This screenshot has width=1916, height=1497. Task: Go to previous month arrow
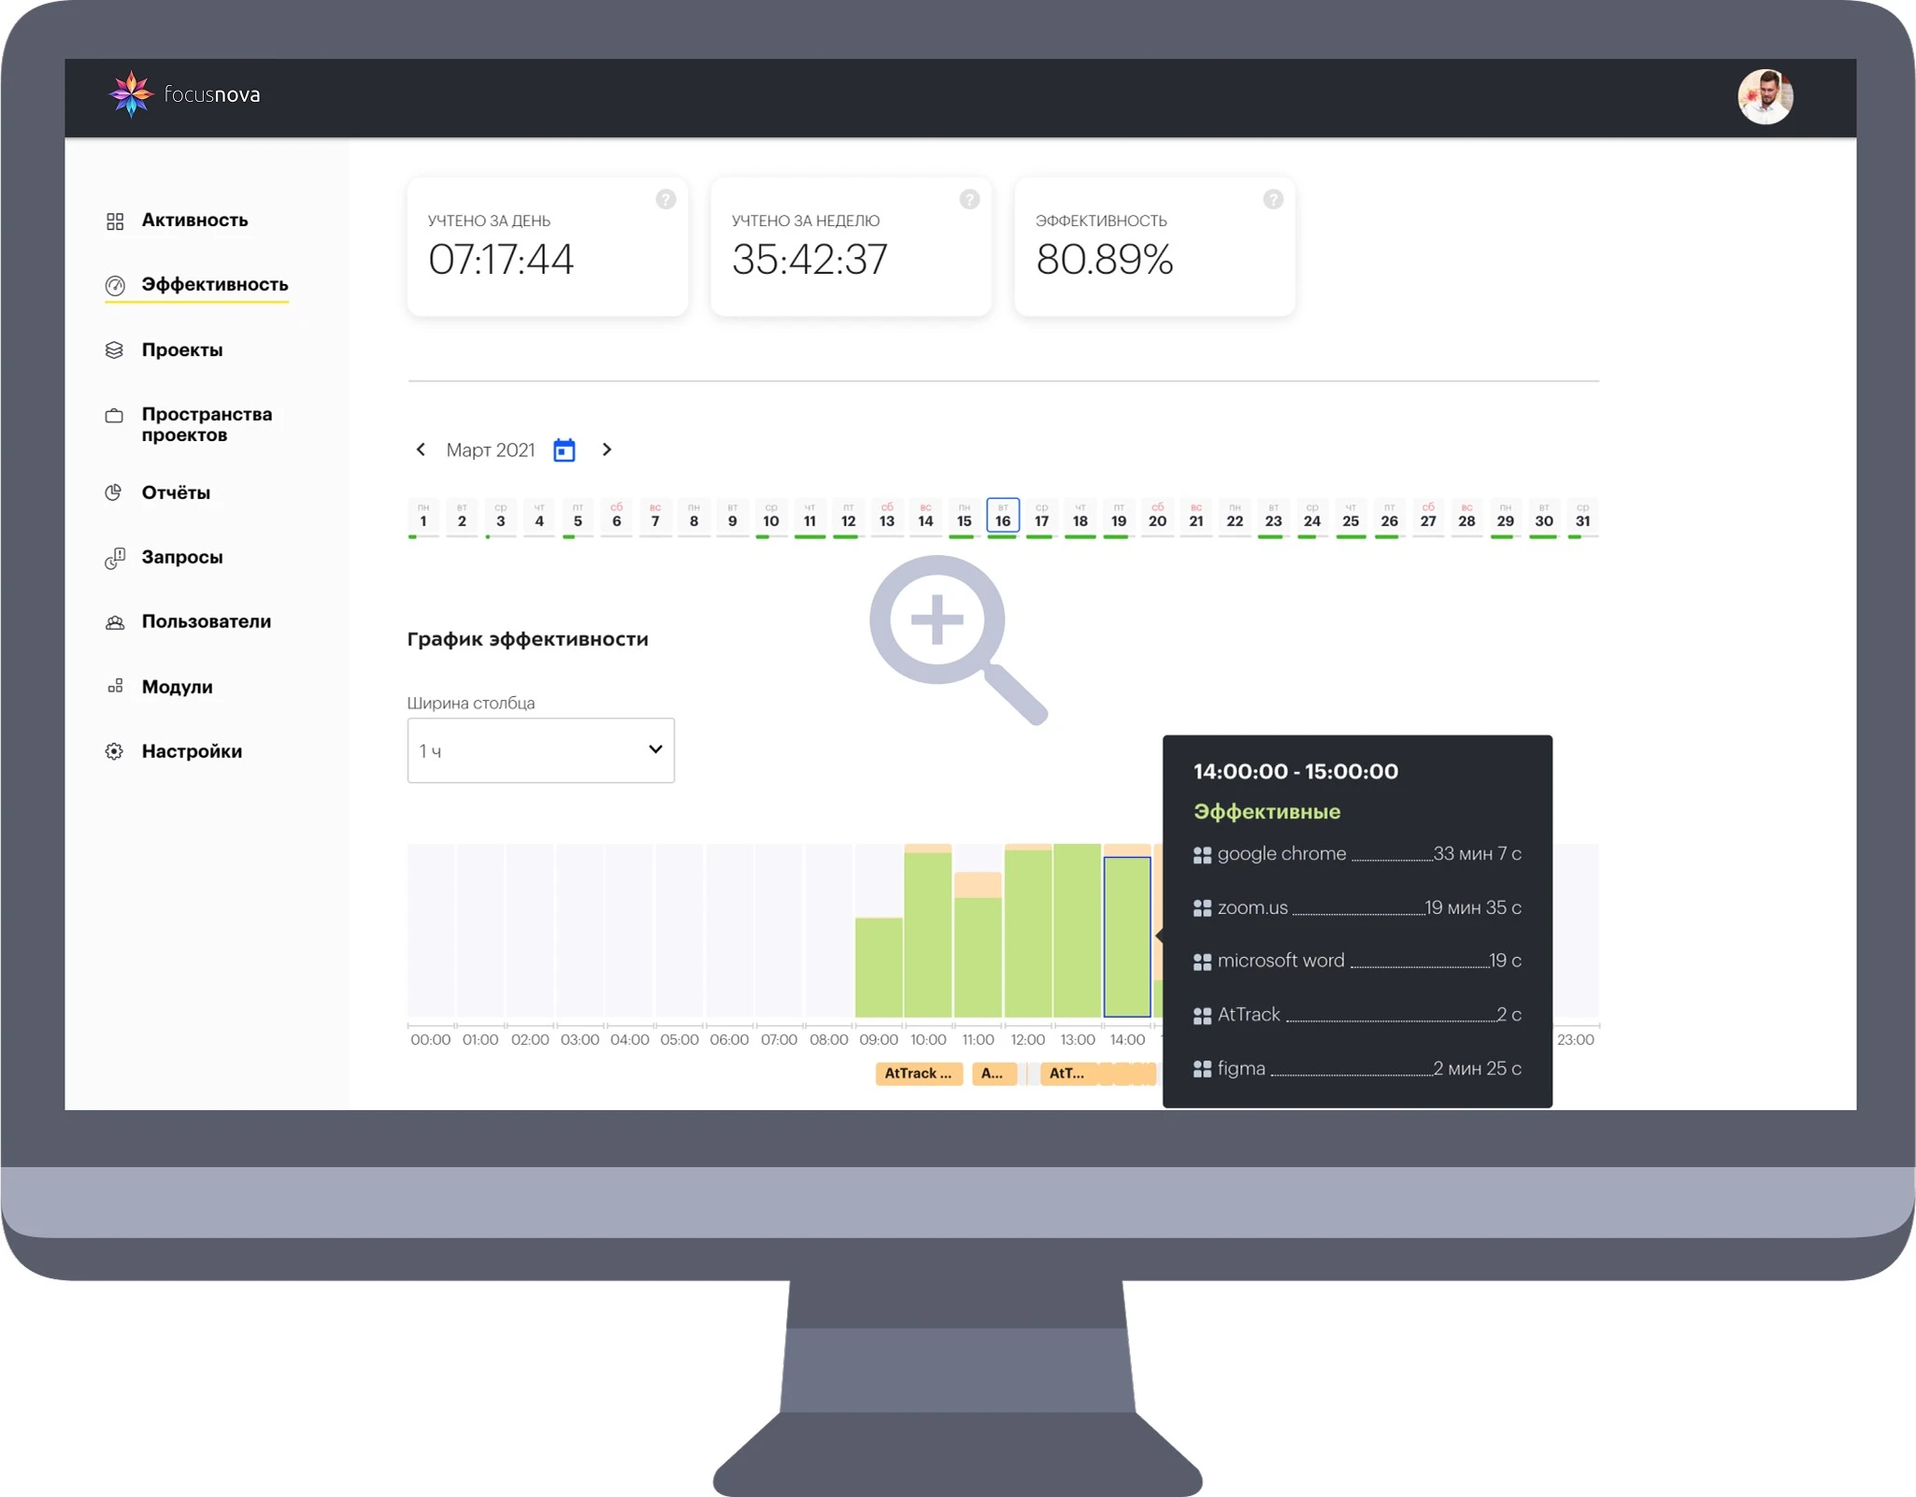[421, 449]
